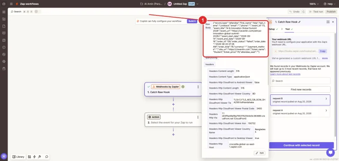This screenshot has height=161, width=339.
Task: Open the home icon in the top bar
Action: (x=4, y=4)
